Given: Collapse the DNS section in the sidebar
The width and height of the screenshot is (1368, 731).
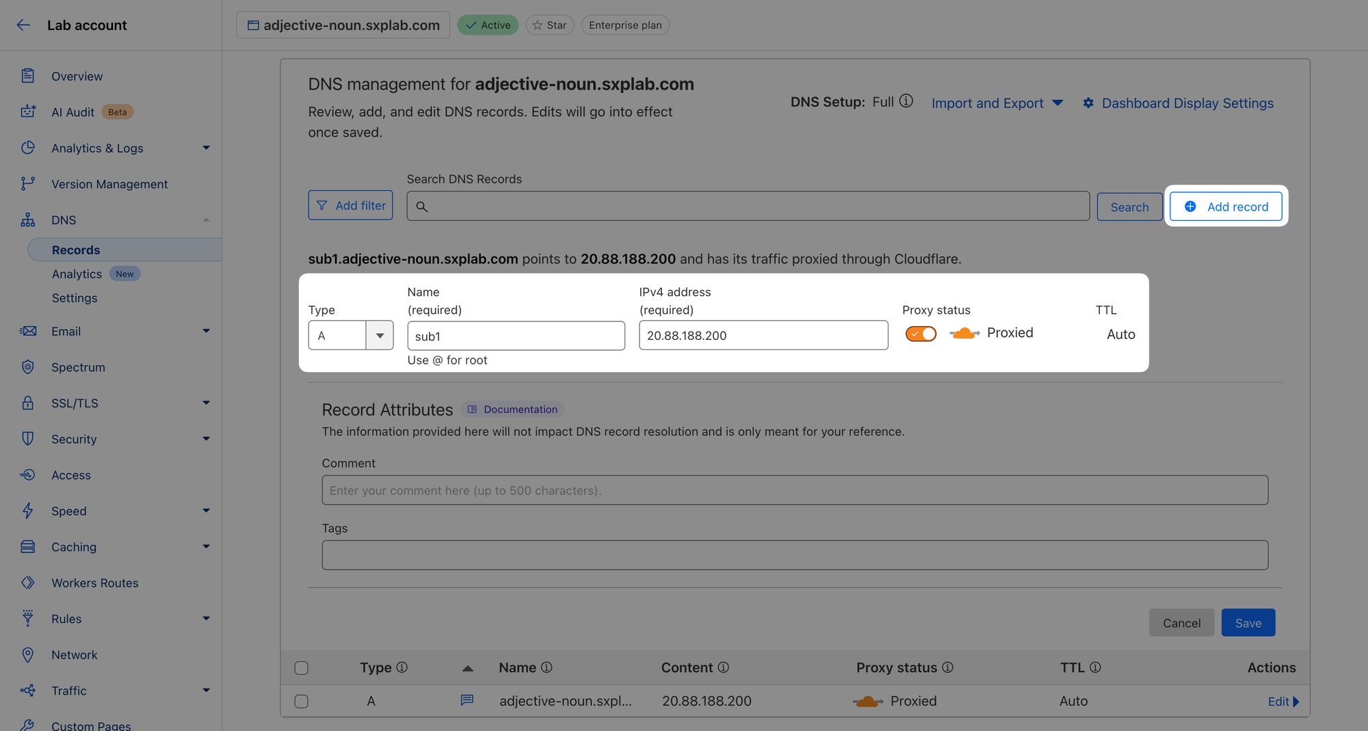Looking at the screenshot, I should point(206,220).
